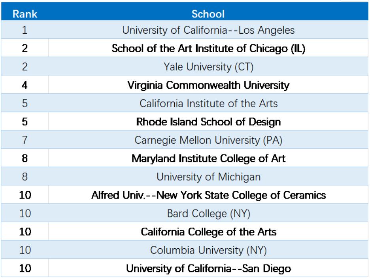Click the Bard College (NY) cell

pyautogui.click(x=208, y=213)
